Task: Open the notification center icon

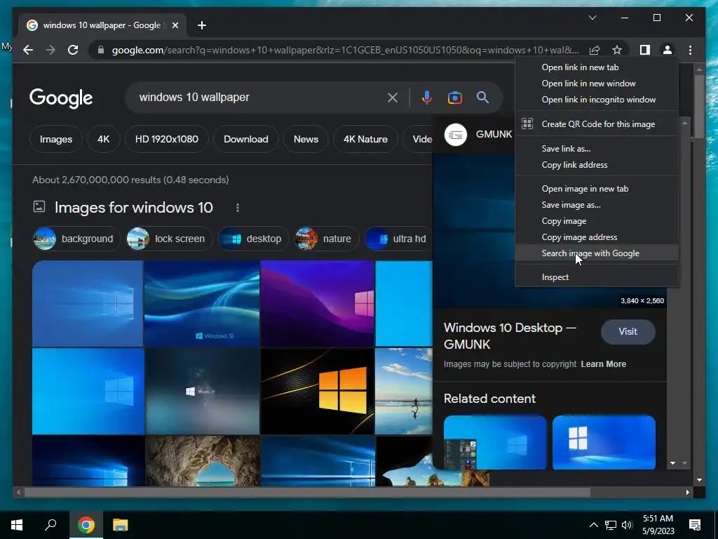Action: (x=695, y=525)
